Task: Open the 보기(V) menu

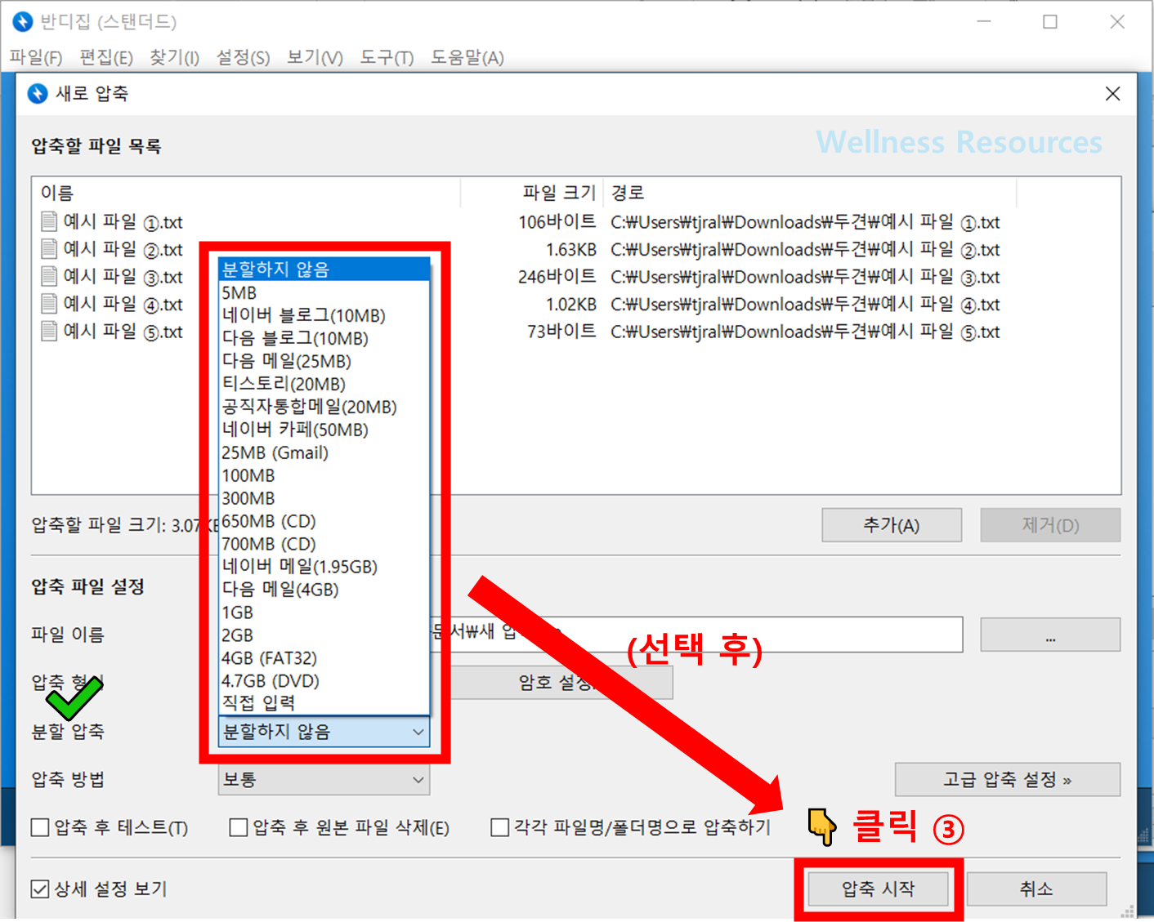Action: pos(315,58)
